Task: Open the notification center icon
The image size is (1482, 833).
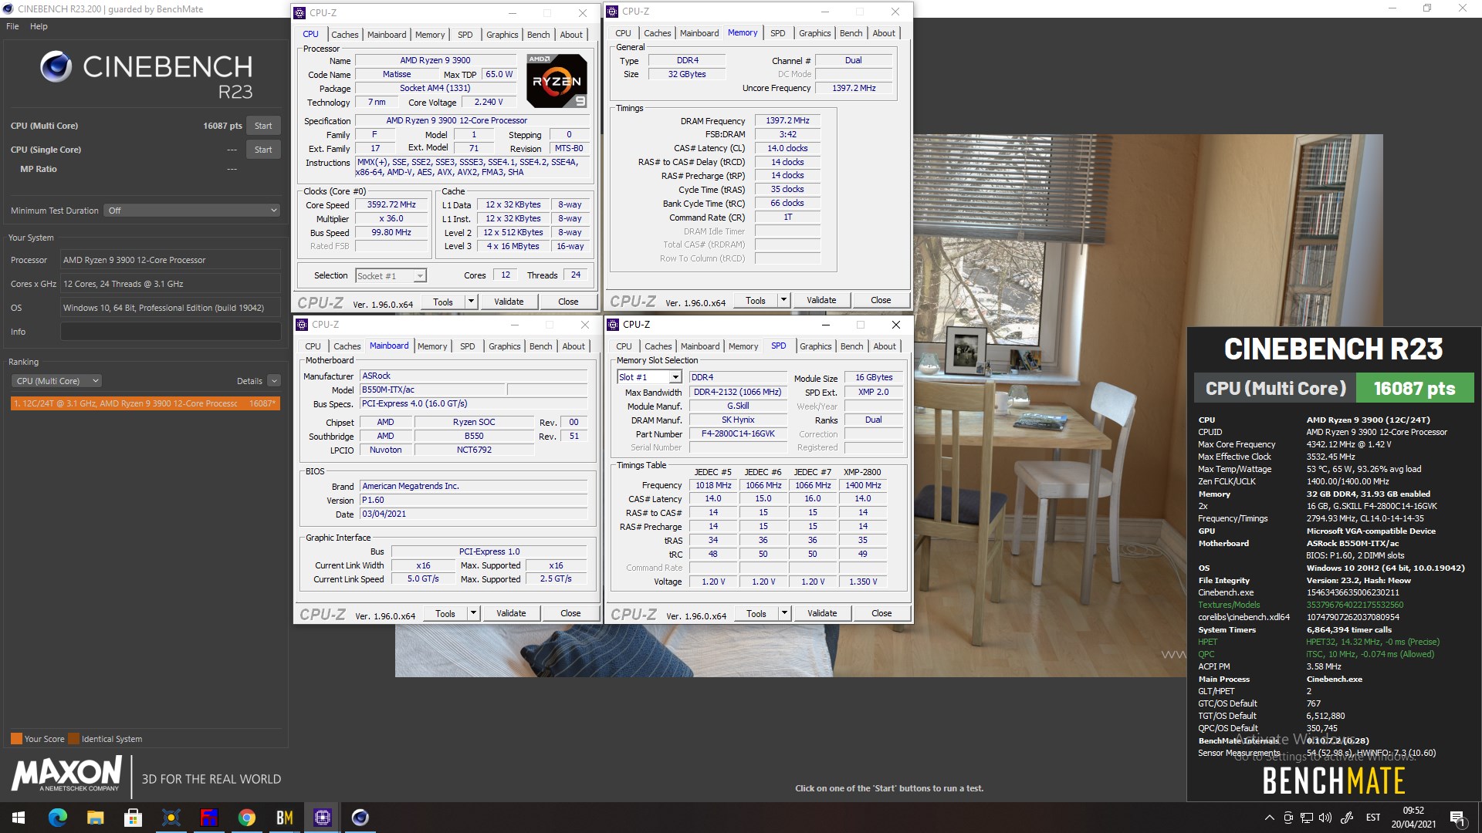Action: (x=1457, y=818)
